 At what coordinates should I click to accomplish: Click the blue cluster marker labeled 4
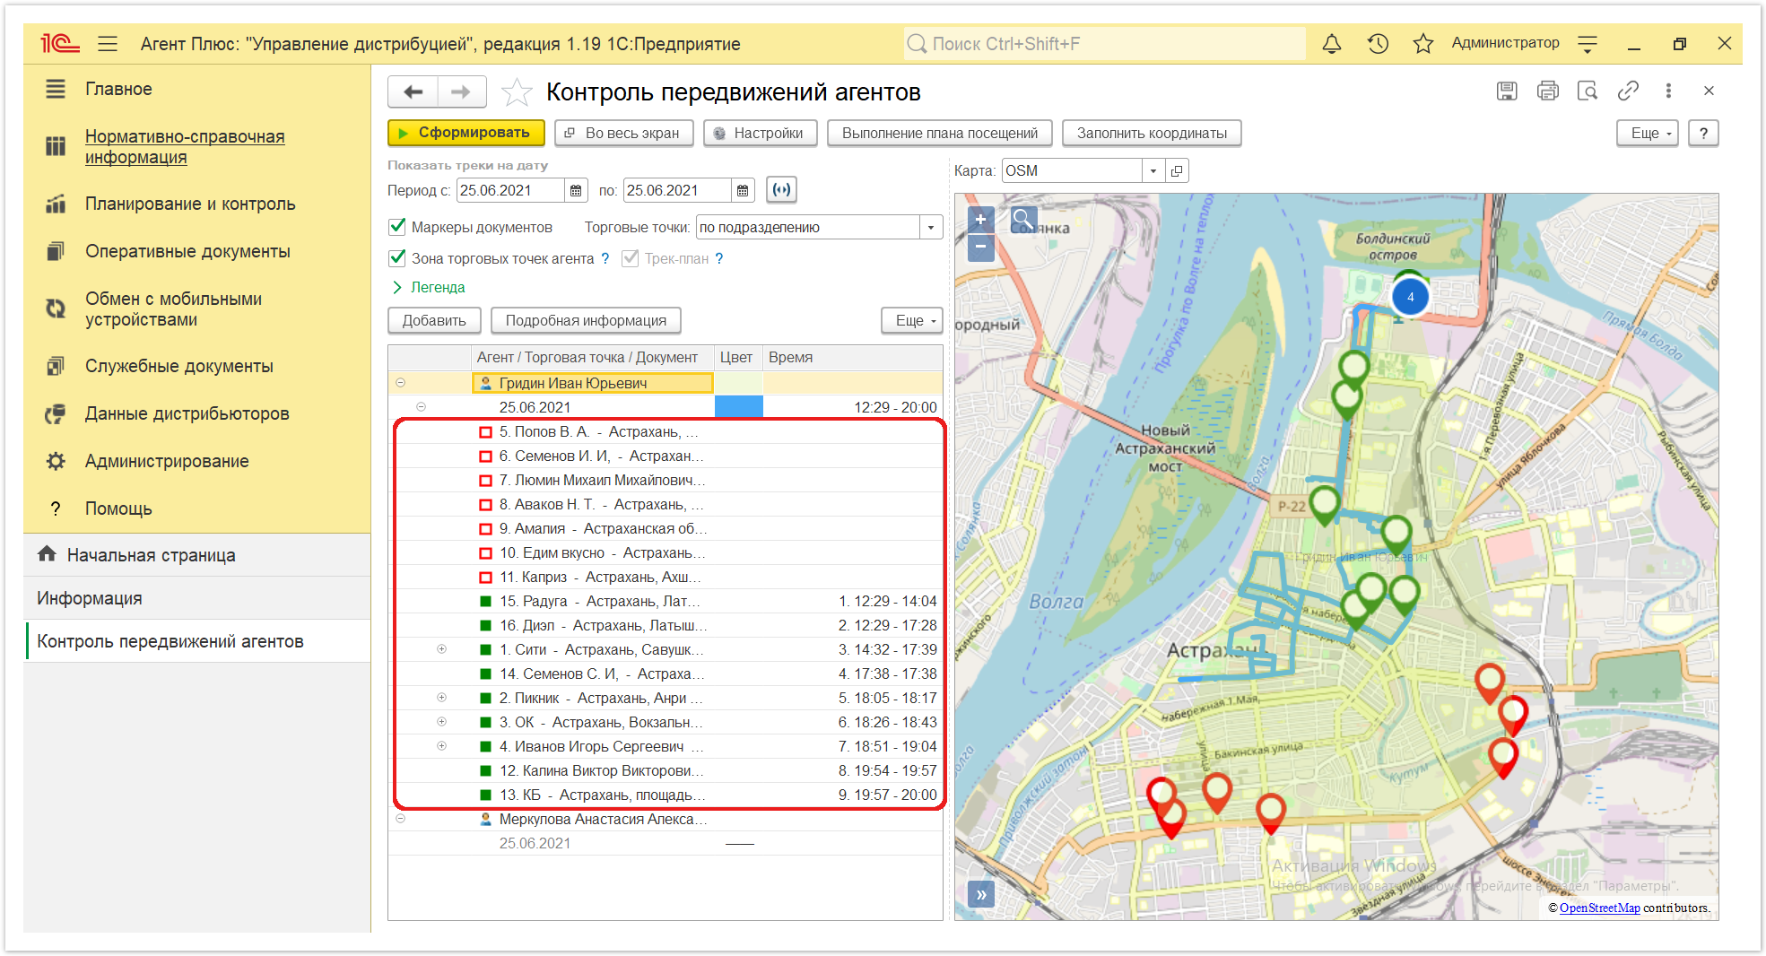pos(1410,297)
